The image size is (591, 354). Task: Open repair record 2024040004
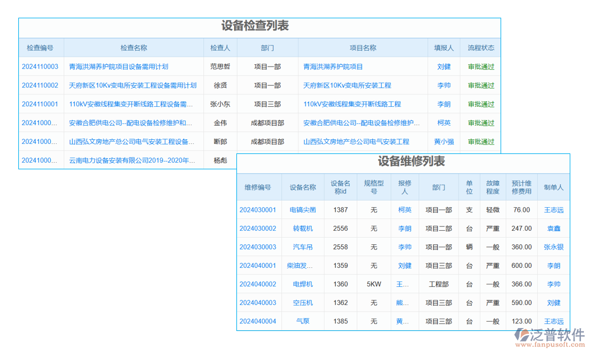258,321
